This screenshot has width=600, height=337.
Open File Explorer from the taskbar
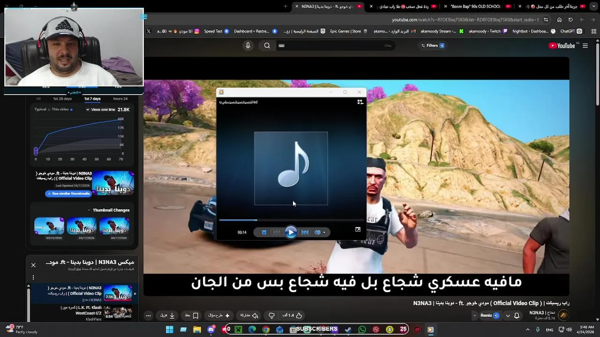click(197, 330)
